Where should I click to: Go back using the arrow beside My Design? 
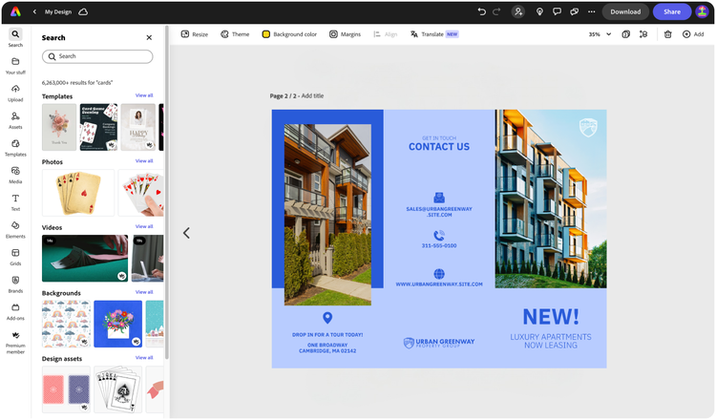(34, 11)
